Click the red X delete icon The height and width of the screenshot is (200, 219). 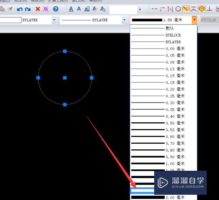click(x=38, y=9)
